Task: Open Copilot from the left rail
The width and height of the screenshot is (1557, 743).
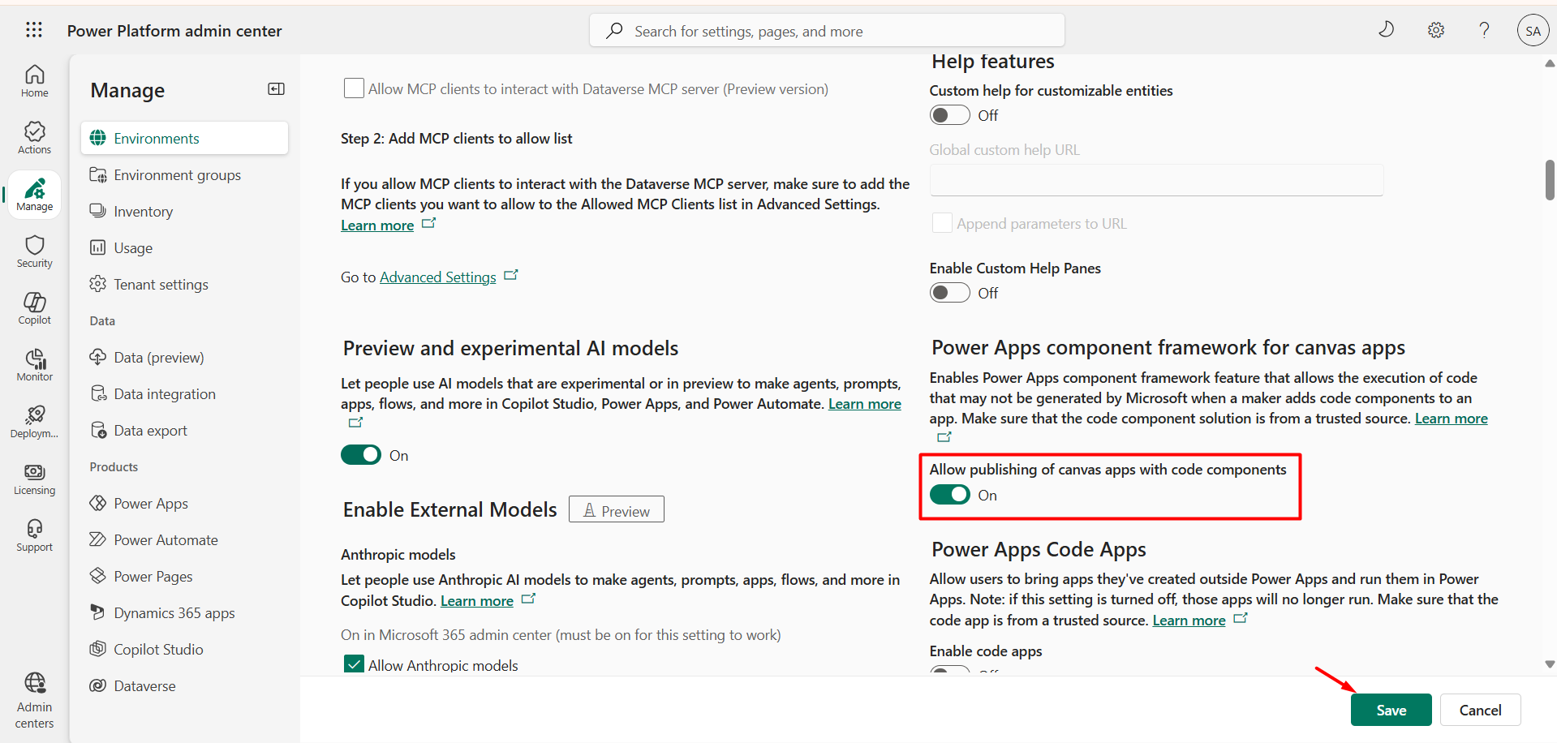Action: 34,307
